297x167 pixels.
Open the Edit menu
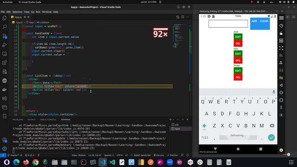coord(8,12)
